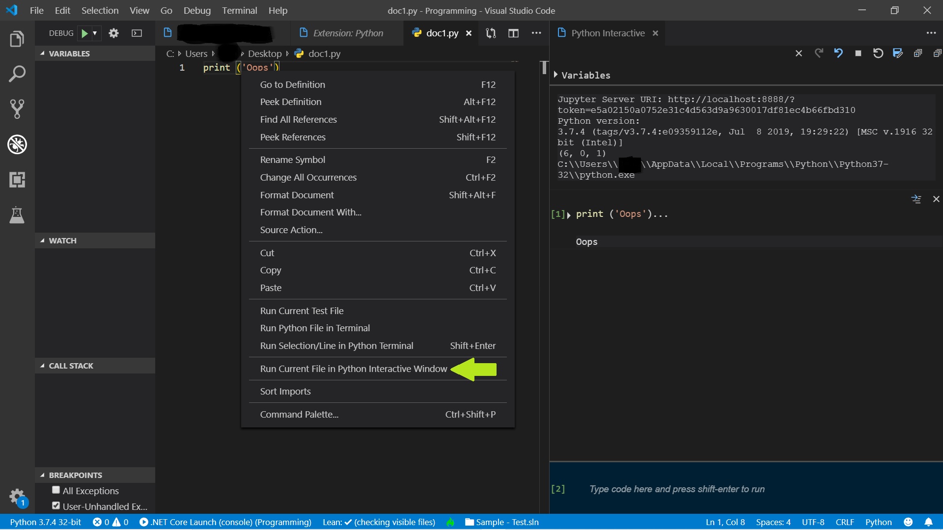Open the Terminal menu

(x=239, y=10)
